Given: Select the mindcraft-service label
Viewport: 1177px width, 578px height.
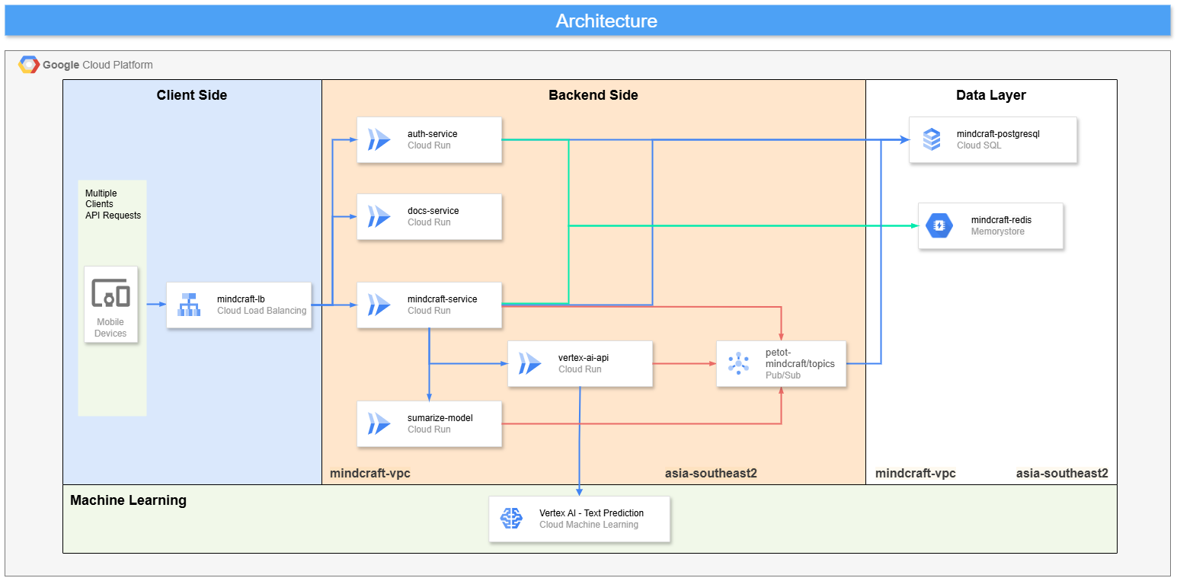Looking at the screenshot, I should pos(442,299).
